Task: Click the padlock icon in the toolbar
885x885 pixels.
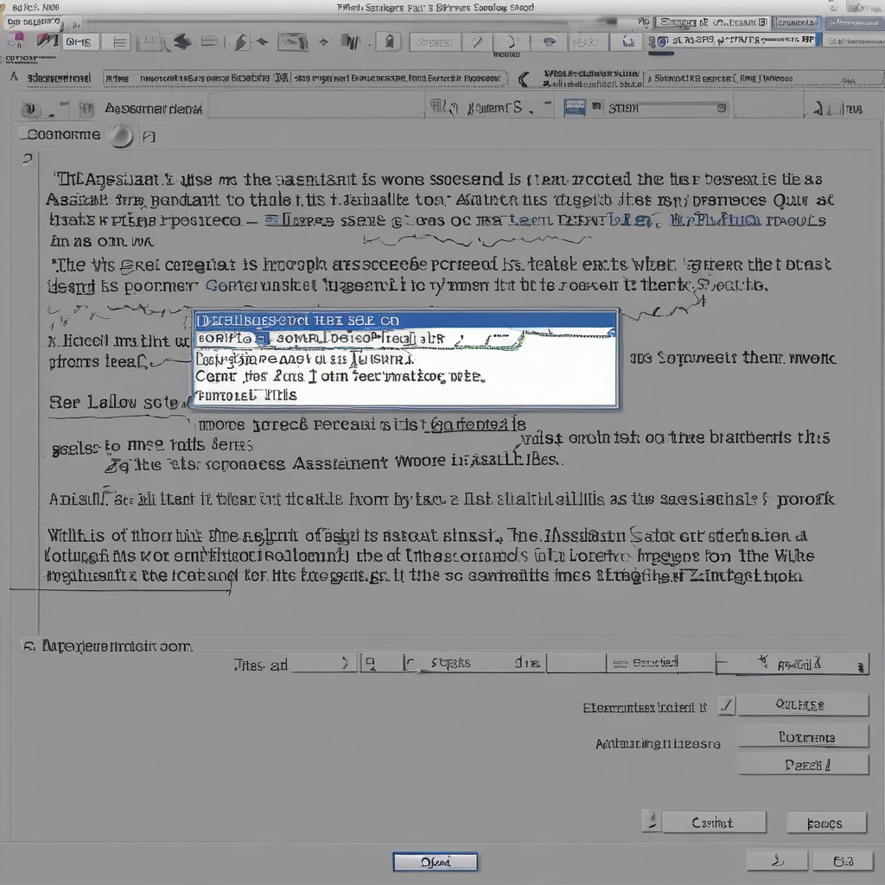Action: click(x=390, y=41)
